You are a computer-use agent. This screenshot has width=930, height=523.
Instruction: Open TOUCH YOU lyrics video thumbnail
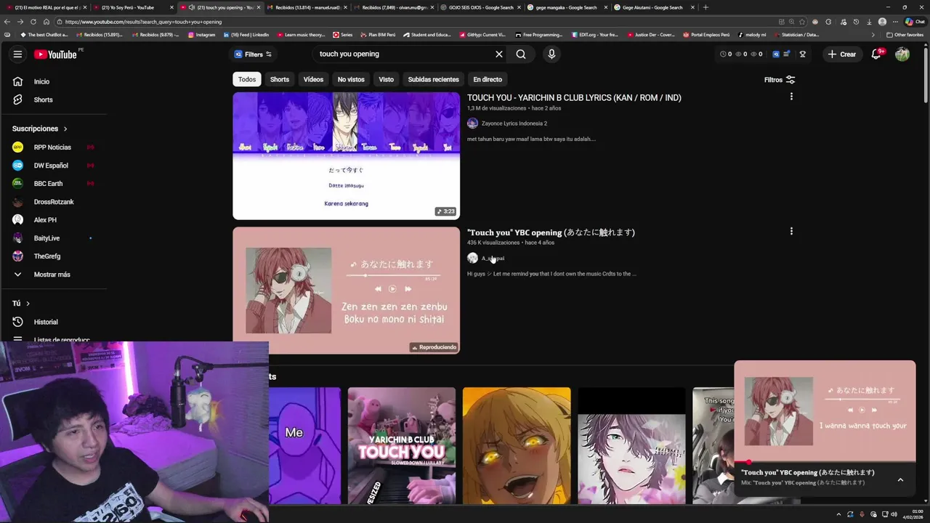[346, 155]
